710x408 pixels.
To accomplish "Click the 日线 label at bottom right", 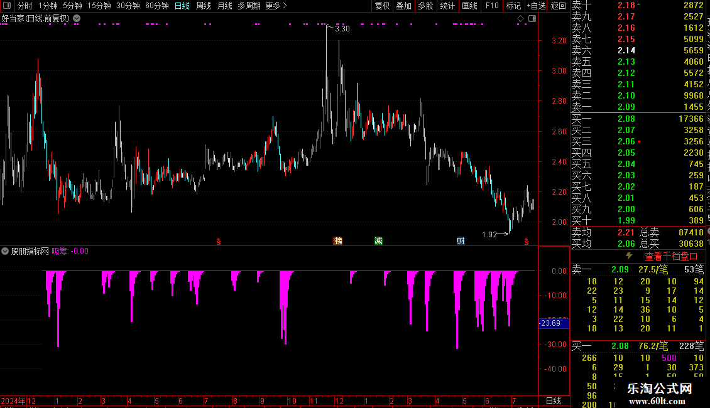I will (554, 400).
